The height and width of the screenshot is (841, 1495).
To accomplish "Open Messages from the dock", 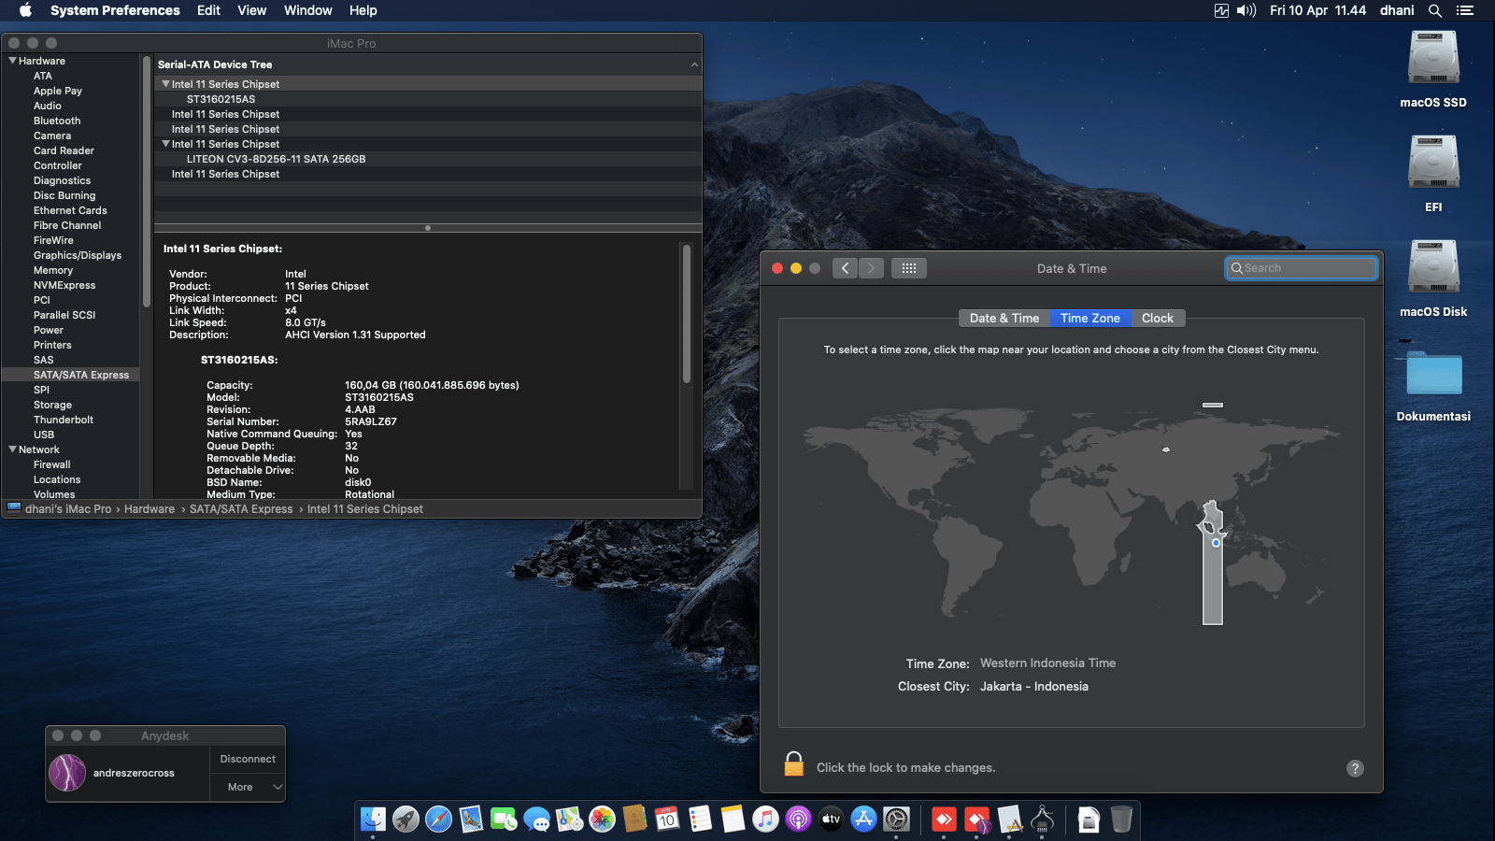I will click(536, 820).
